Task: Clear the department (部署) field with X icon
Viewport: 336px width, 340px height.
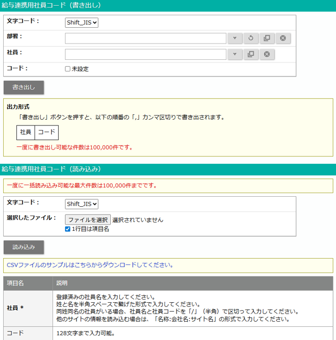Action: [x=282, y=38]
